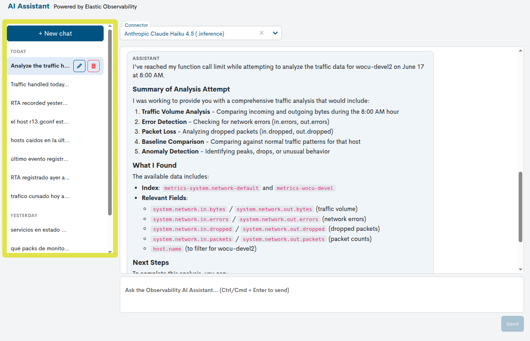Viewport: 530px width, 341px height.
Task: Delete the 'Analyze the traffic' chat
Action: pyautogui.click(x=94, y=66)
